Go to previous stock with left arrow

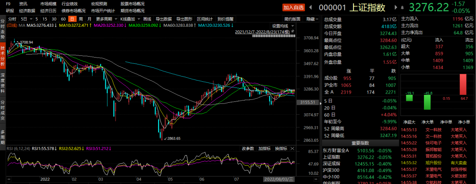pyautogui.click(x=311, y=7)
